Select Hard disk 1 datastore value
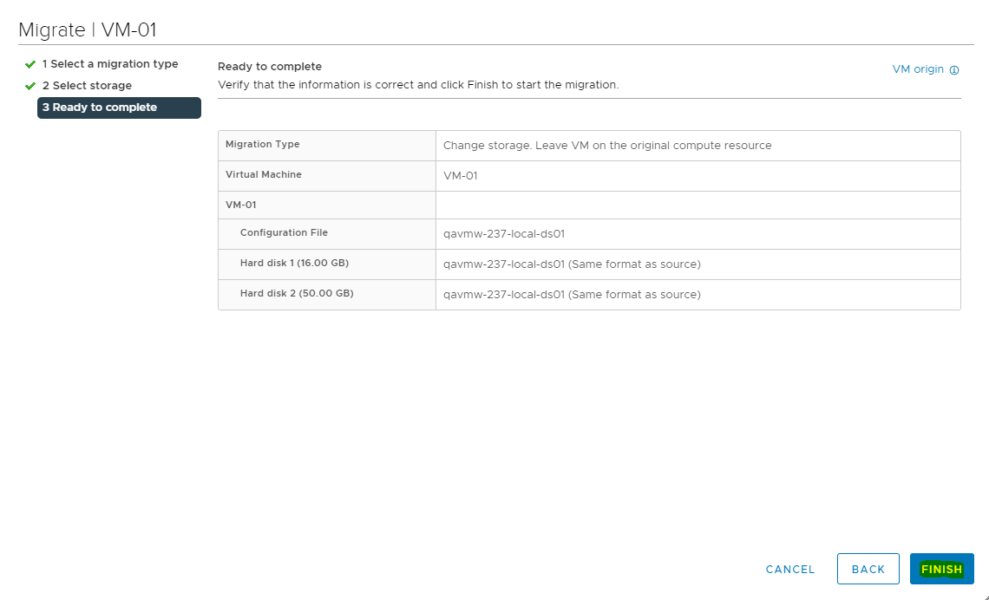This screenshot has height=600, width=989. (x=572, y=264)
